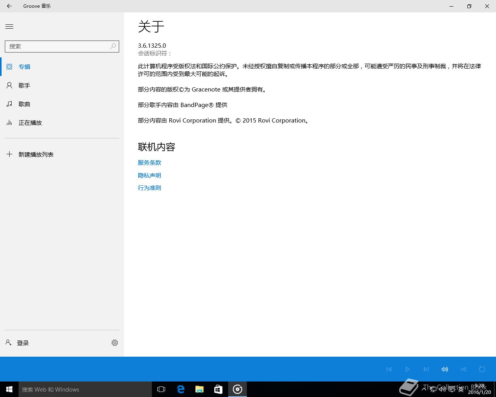Open Task View on the taskbar

[161, 389]
